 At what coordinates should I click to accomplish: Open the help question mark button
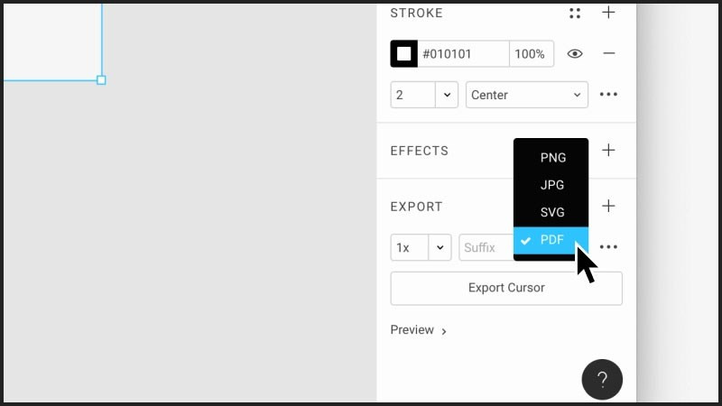click(602, 379)
